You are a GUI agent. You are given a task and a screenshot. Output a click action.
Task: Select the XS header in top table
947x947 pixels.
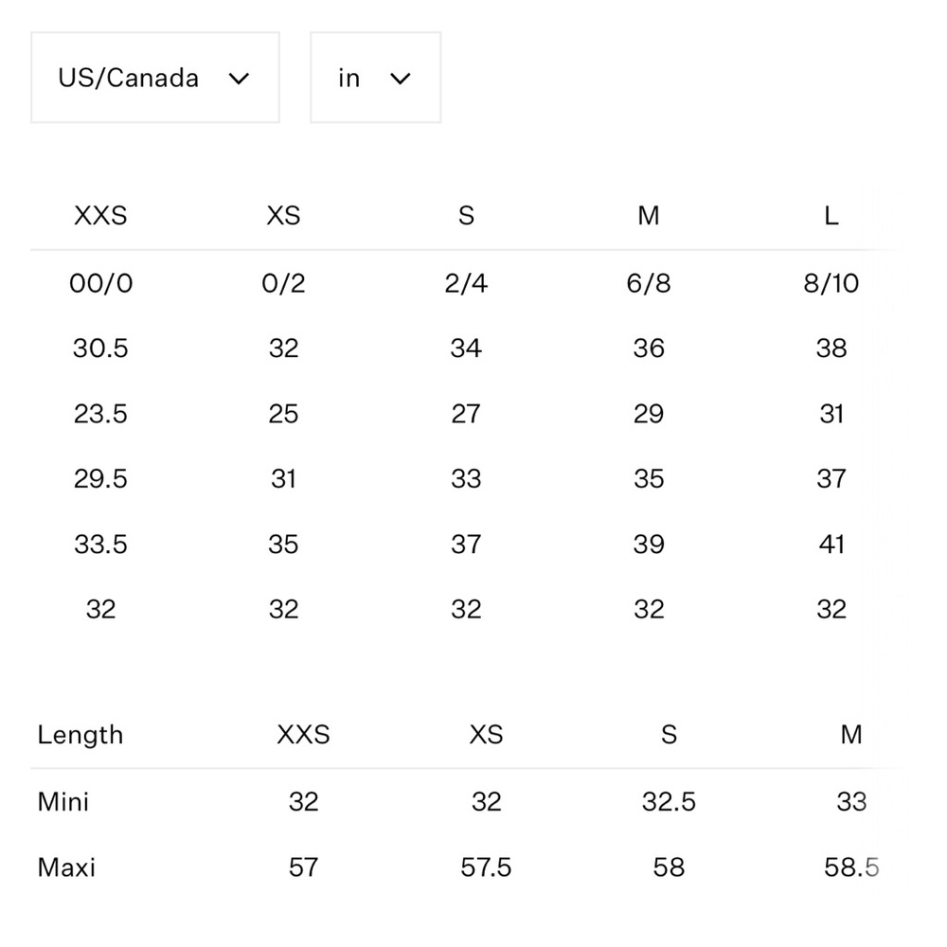(283, 216)
